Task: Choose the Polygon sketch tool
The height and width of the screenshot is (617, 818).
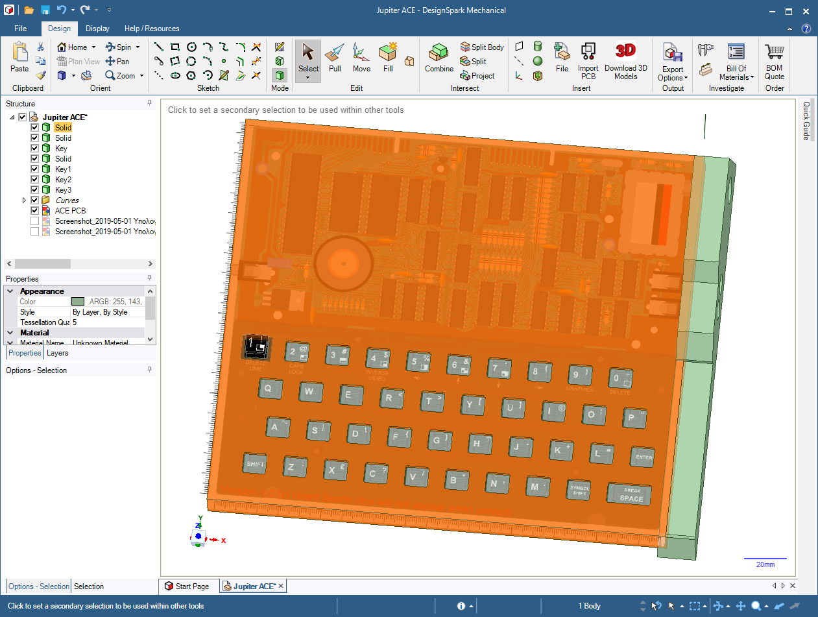Action: pyautogui.click(x=191, y=75)
